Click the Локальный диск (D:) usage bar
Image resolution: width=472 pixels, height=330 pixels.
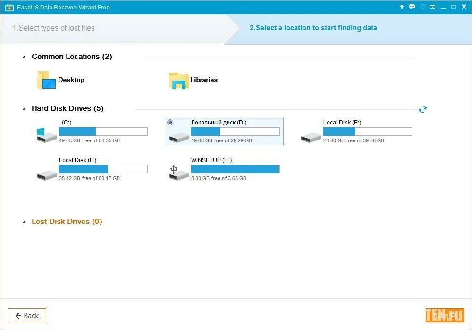(x=236, y=132)
